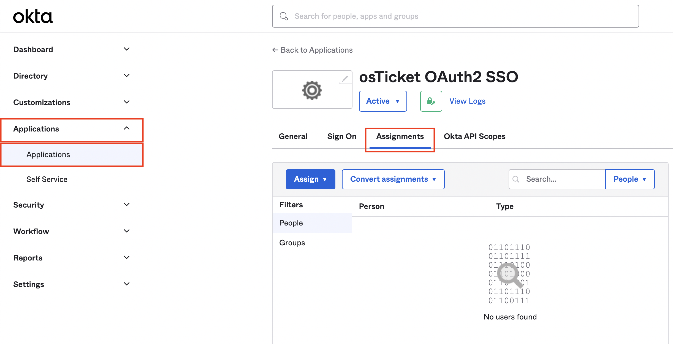This screenshot has height=344, width=673.
Task: Click the back arrow to Applications
Action: click(275, 50)
